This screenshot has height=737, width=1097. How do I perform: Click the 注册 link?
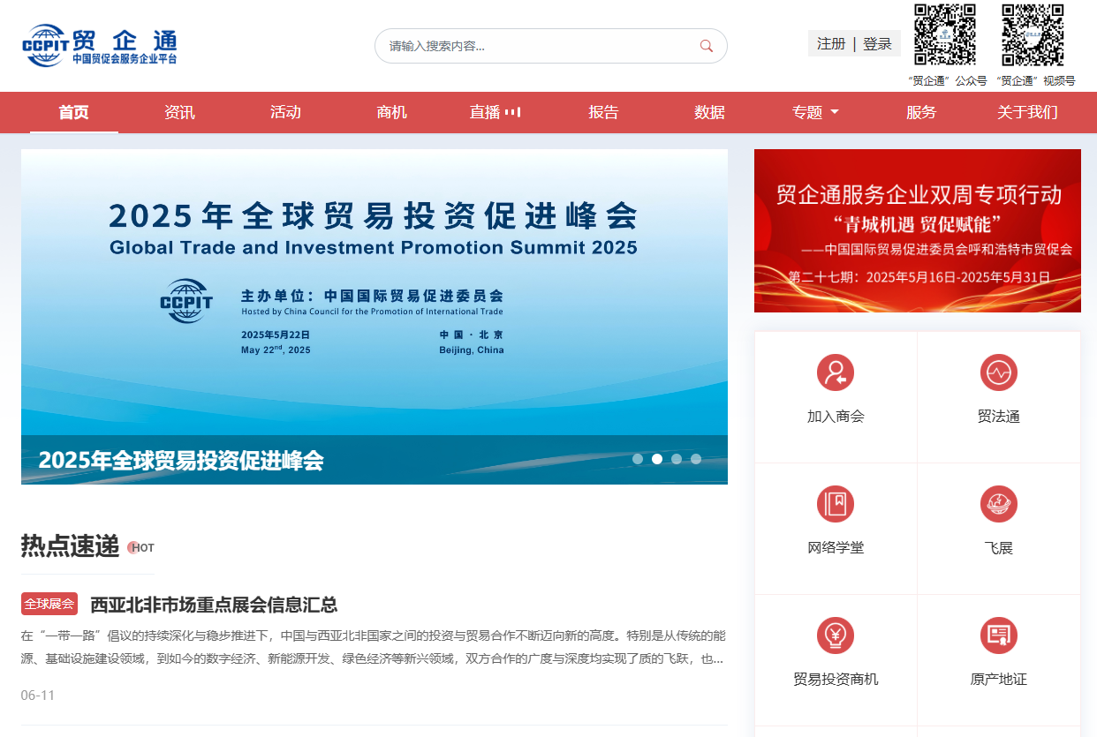pyautogui.click(x=831, y=43)
